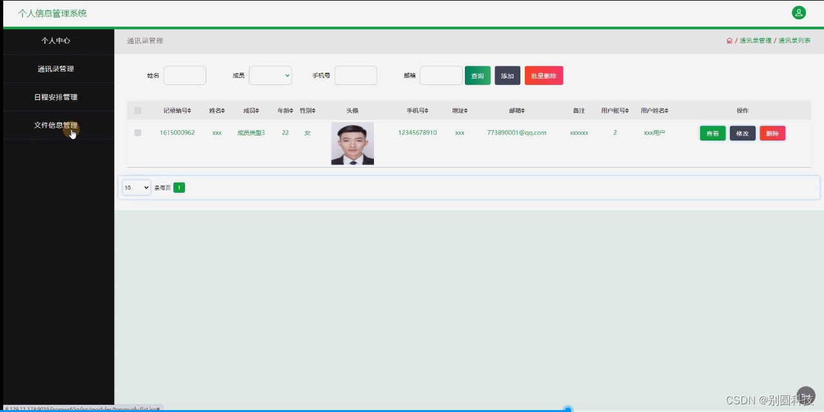Screen dimensions: 824x412
Task: Select 个人中心 from the sidebar menu
Action: [x=57, y=40]
